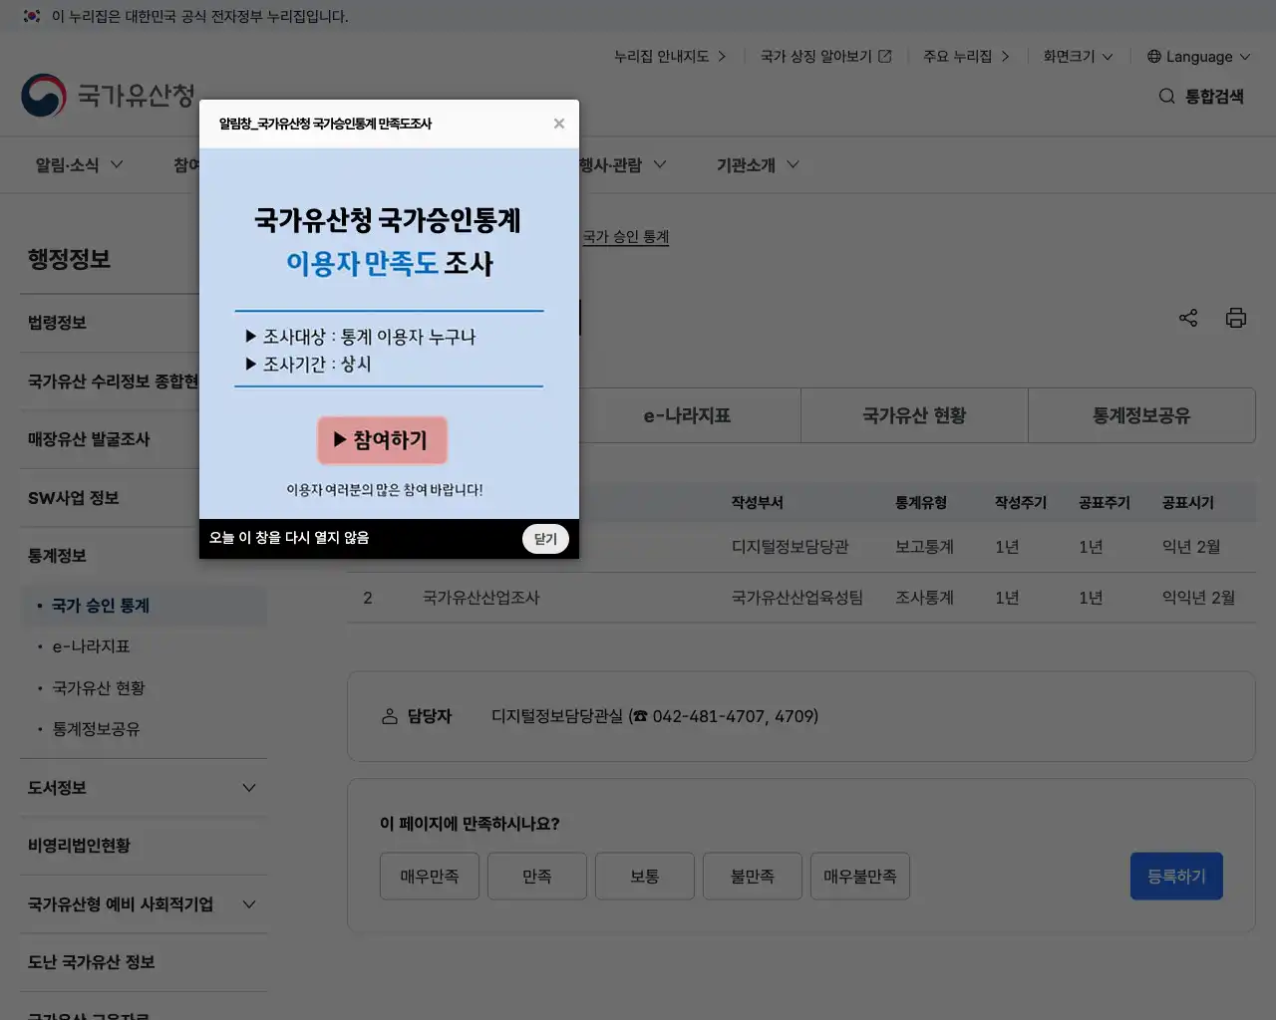Viewport: 1276px width, 1020px height.
Task: Click 조사통계 cell in row 2
Action: click(x=924, y=598)
